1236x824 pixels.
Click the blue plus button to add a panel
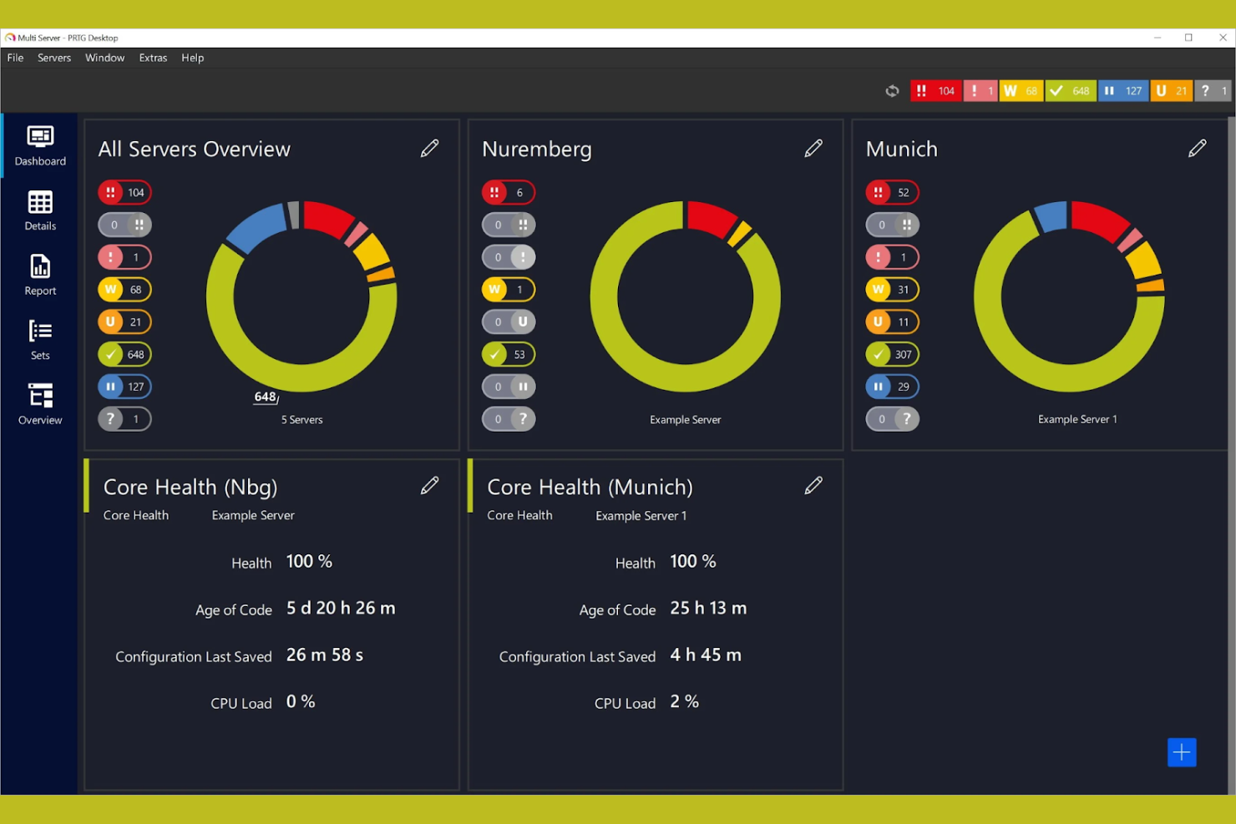click(x=1182, y=752)
